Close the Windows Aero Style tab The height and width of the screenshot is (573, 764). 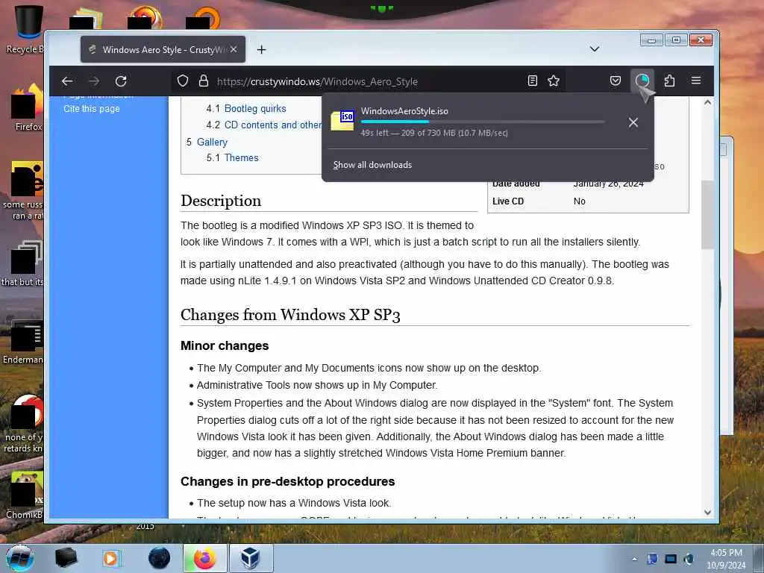234,49
